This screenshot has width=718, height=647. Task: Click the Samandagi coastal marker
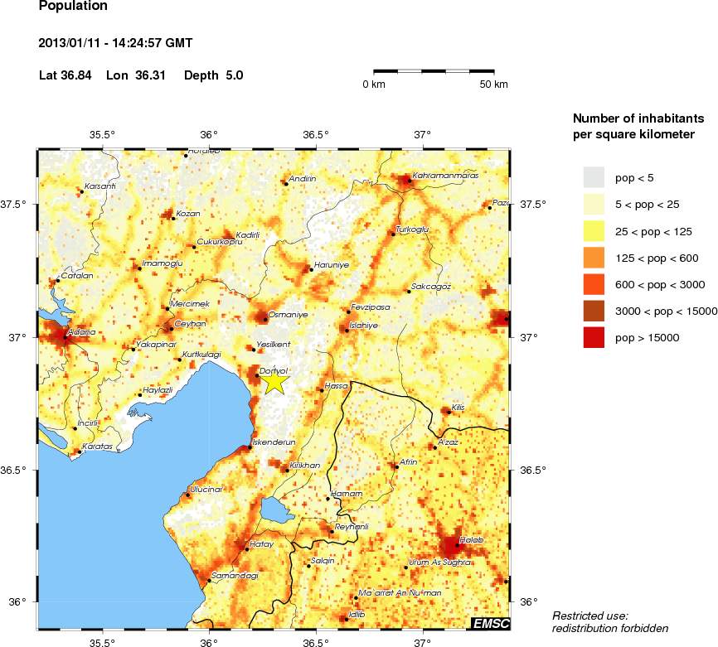tap(209, 580)
